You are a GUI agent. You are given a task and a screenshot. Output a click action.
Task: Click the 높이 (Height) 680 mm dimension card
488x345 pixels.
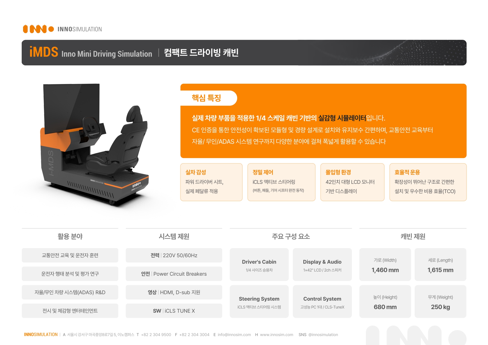pos(385,302)
